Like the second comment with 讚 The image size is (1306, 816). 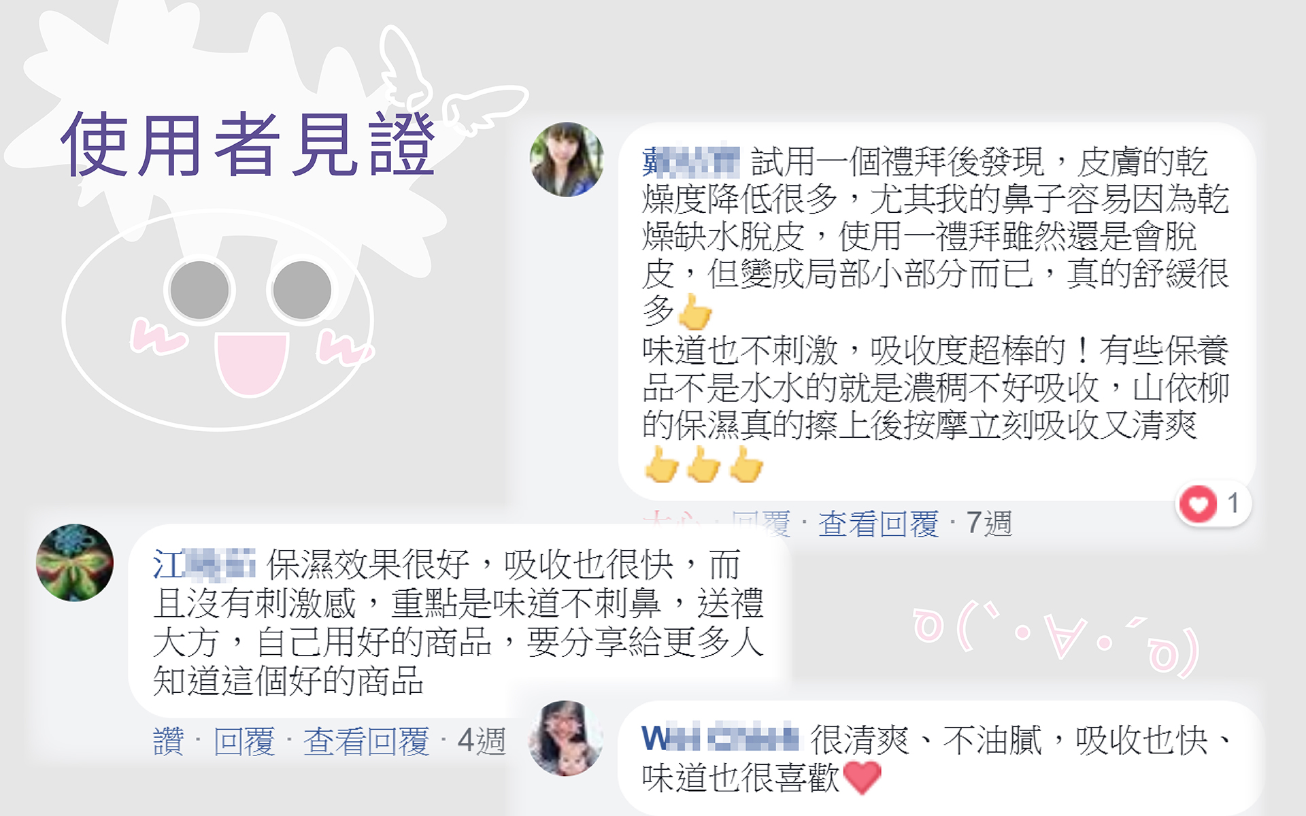168,741
